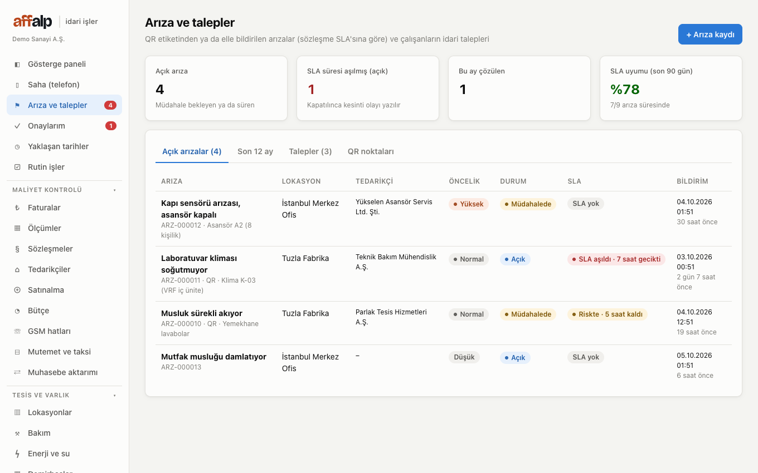Click the Lokasyonlar building icon

[17, 412]
